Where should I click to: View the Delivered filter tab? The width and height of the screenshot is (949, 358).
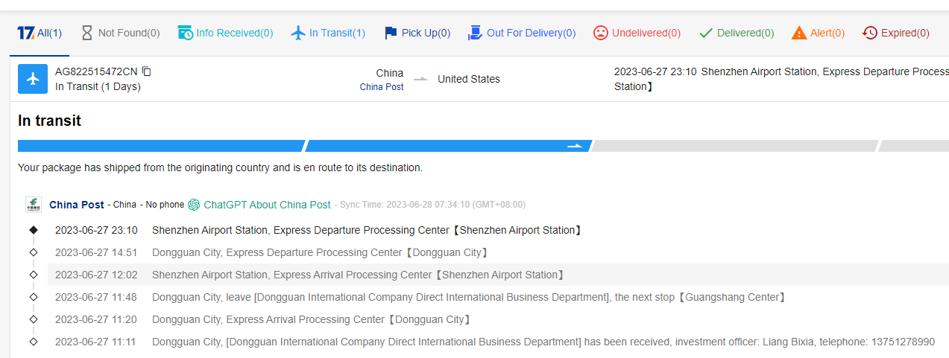click(737, 33)
